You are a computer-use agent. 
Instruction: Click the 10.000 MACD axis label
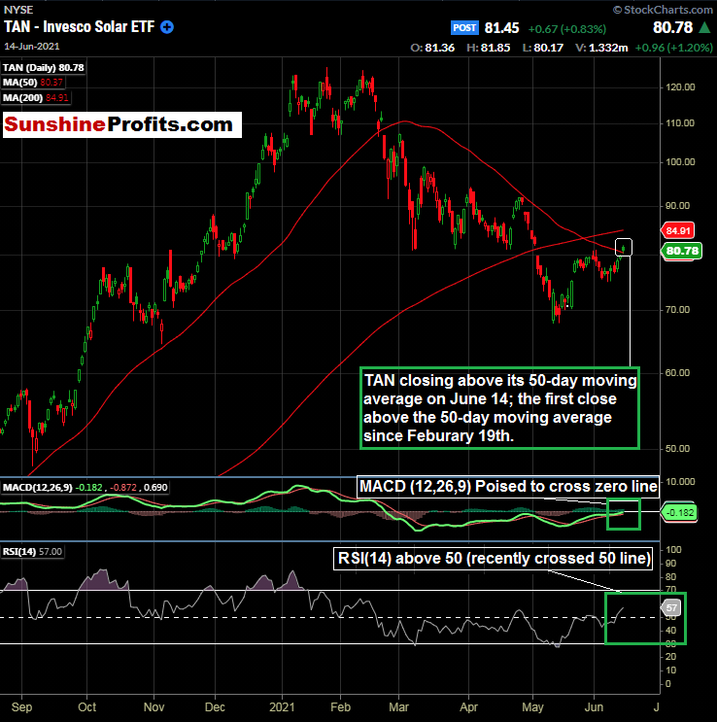pos(680,482)
